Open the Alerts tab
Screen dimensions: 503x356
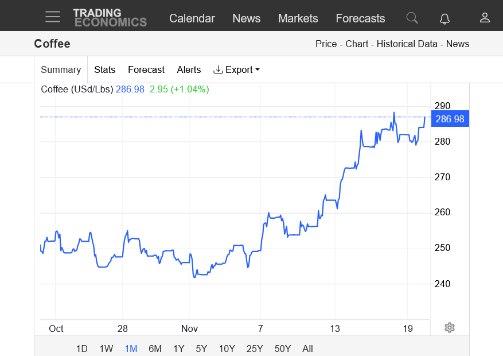(189, 69)
